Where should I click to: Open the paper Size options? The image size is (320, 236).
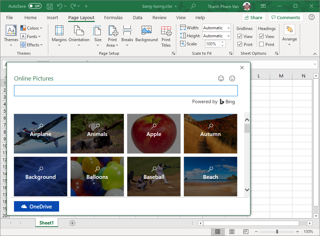click(98, 36)
